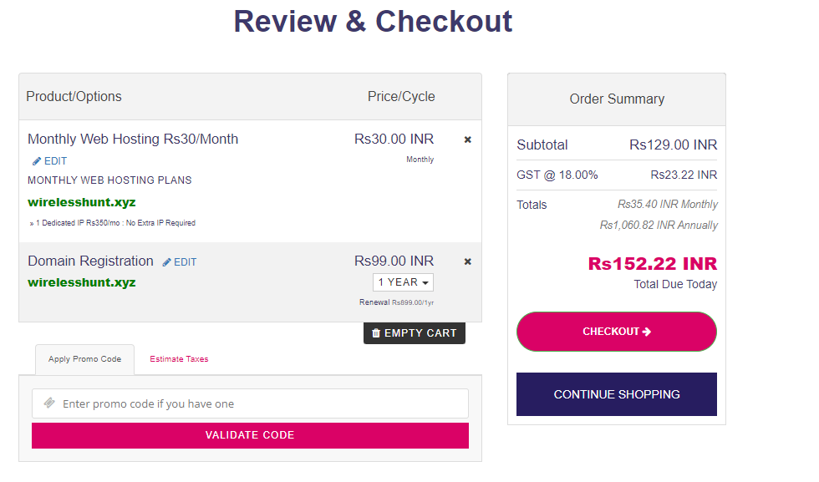This screenshot has width=819, height=482.
Task: Click the Order Summary panel header
Action: click(x=617, y=99)
